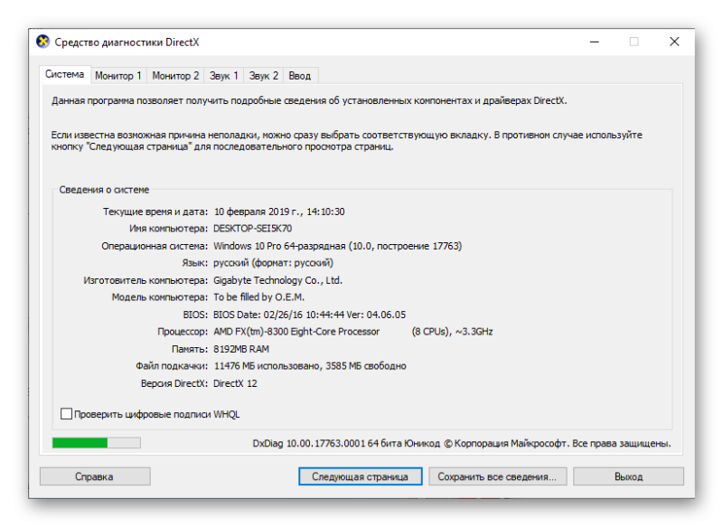Click the green loading progress bar
Viewport: 723px width, 527px height.
[x=97, y=443]
